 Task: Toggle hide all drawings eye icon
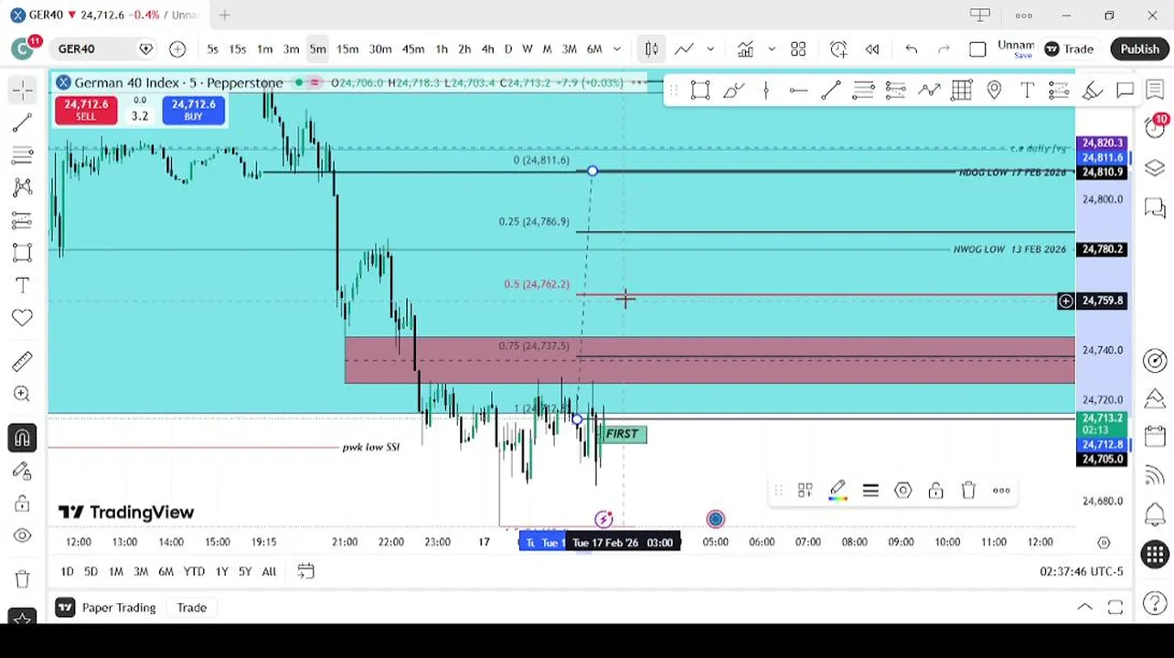(22, 536)
